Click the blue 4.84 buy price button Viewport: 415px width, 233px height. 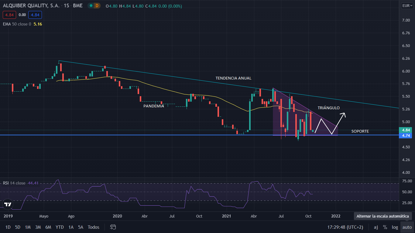[35, 15]
